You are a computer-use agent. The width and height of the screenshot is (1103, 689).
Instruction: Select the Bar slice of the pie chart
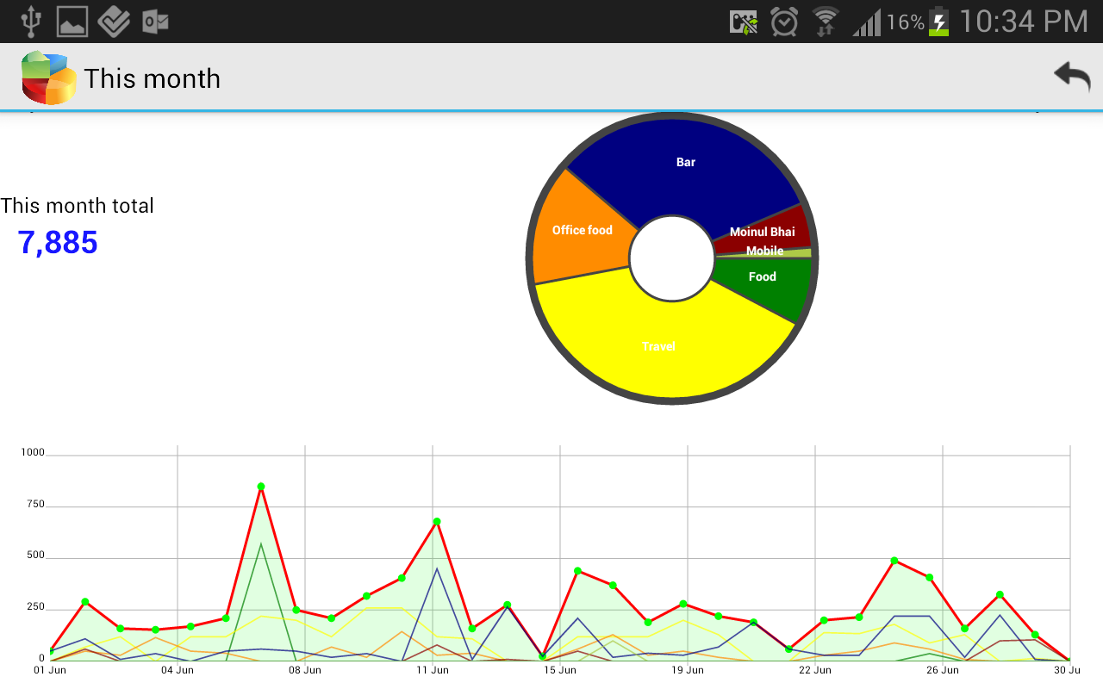(x=685, y=162)
